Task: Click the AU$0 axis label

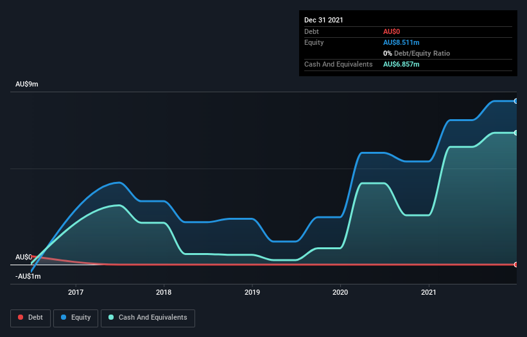Action: pos(24,257)
